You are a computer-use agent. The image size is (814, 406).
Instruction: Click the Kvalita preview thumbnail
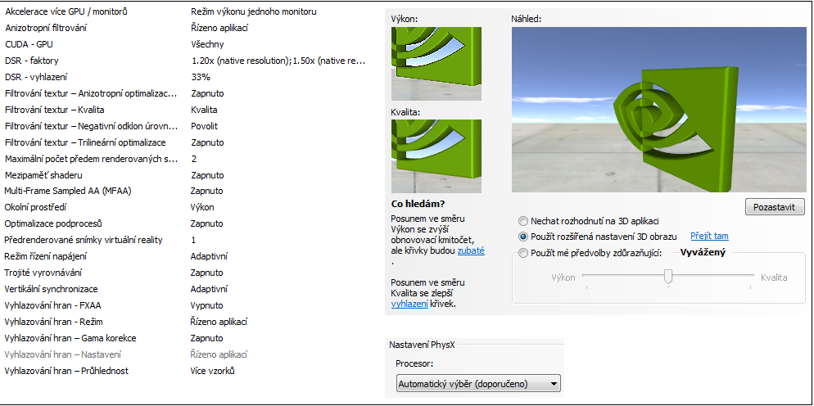(436, 156)
